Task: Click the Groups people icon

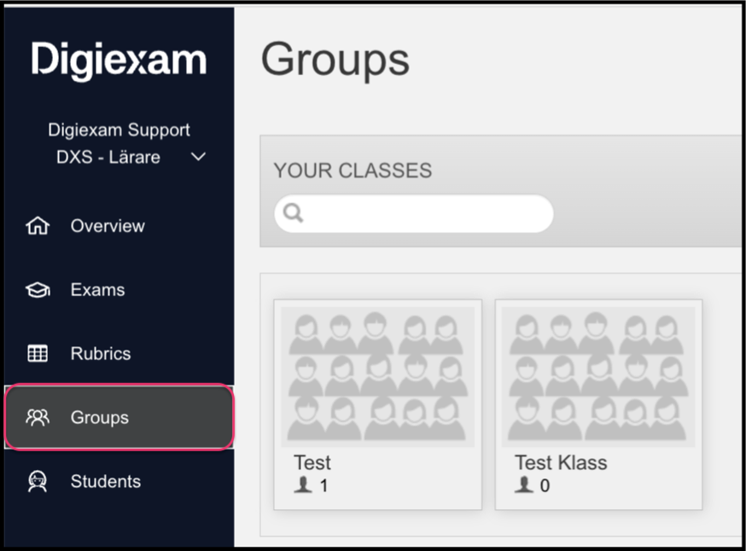Action: point(38,417)
